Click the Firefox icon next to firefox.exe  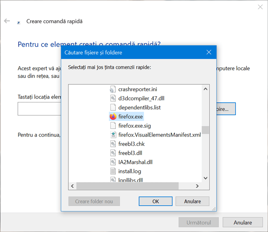click(113, 117)
